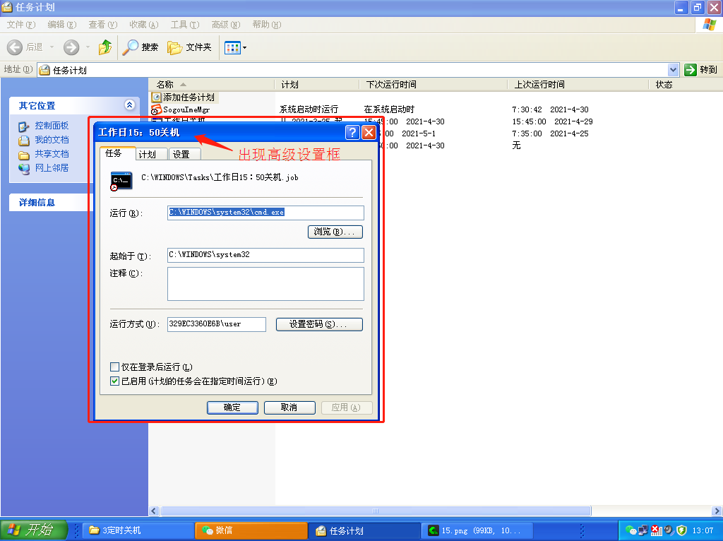Toggle 已启用 task enabled checkbox

coord(115,381)
